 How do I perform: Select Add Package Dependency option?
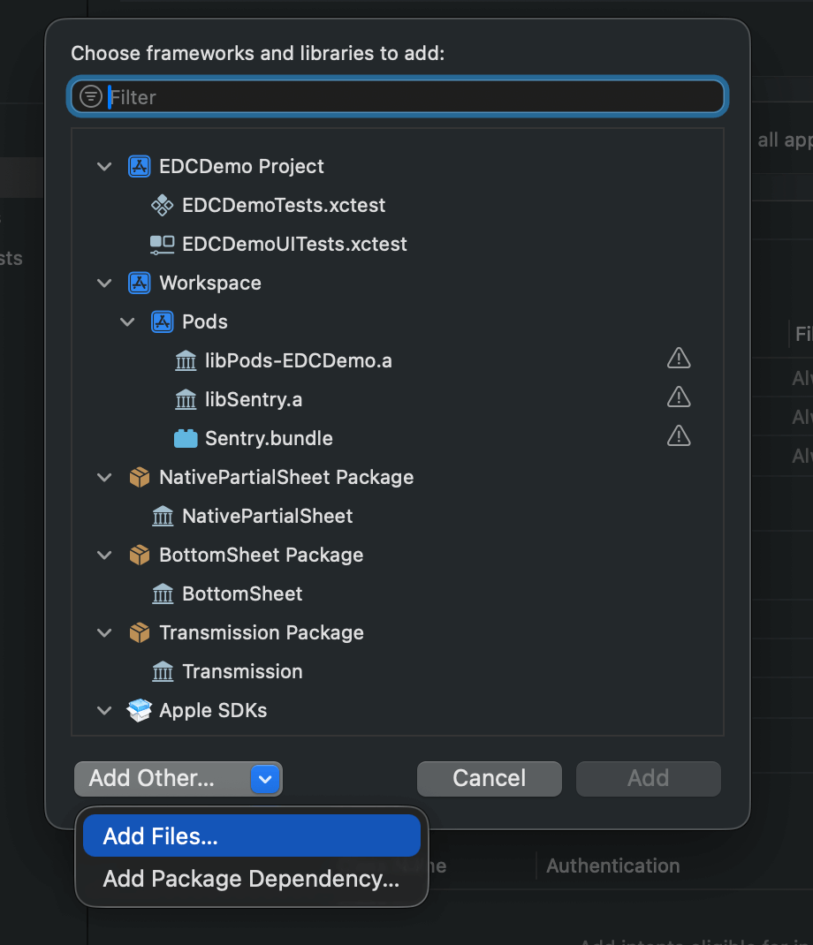(251, 879)
